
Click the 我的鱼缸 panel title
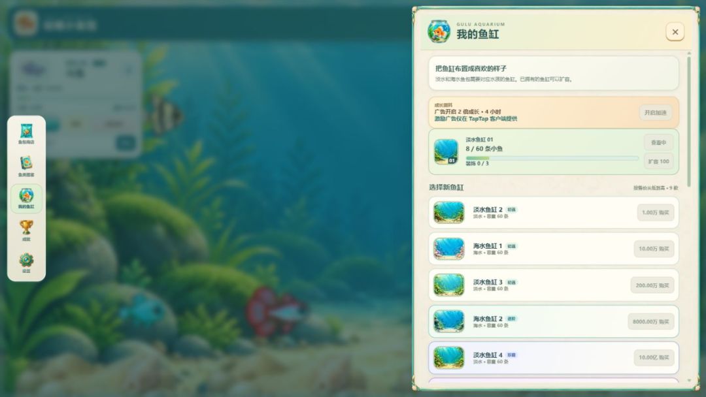478,34
